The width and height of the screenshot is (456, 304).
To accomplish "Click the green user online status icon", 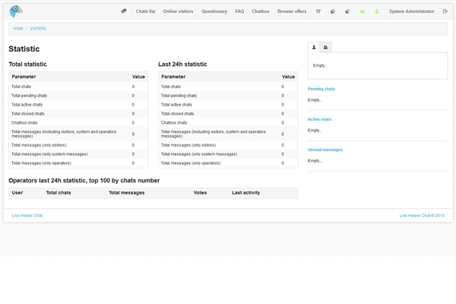I will point(377,11).
